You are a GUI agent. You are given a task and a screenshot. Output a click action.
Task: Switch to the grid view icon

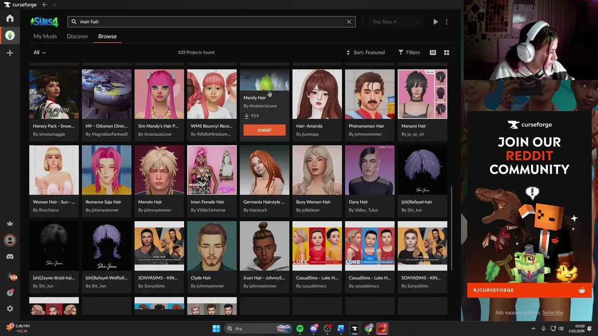(x=446, y=53)
